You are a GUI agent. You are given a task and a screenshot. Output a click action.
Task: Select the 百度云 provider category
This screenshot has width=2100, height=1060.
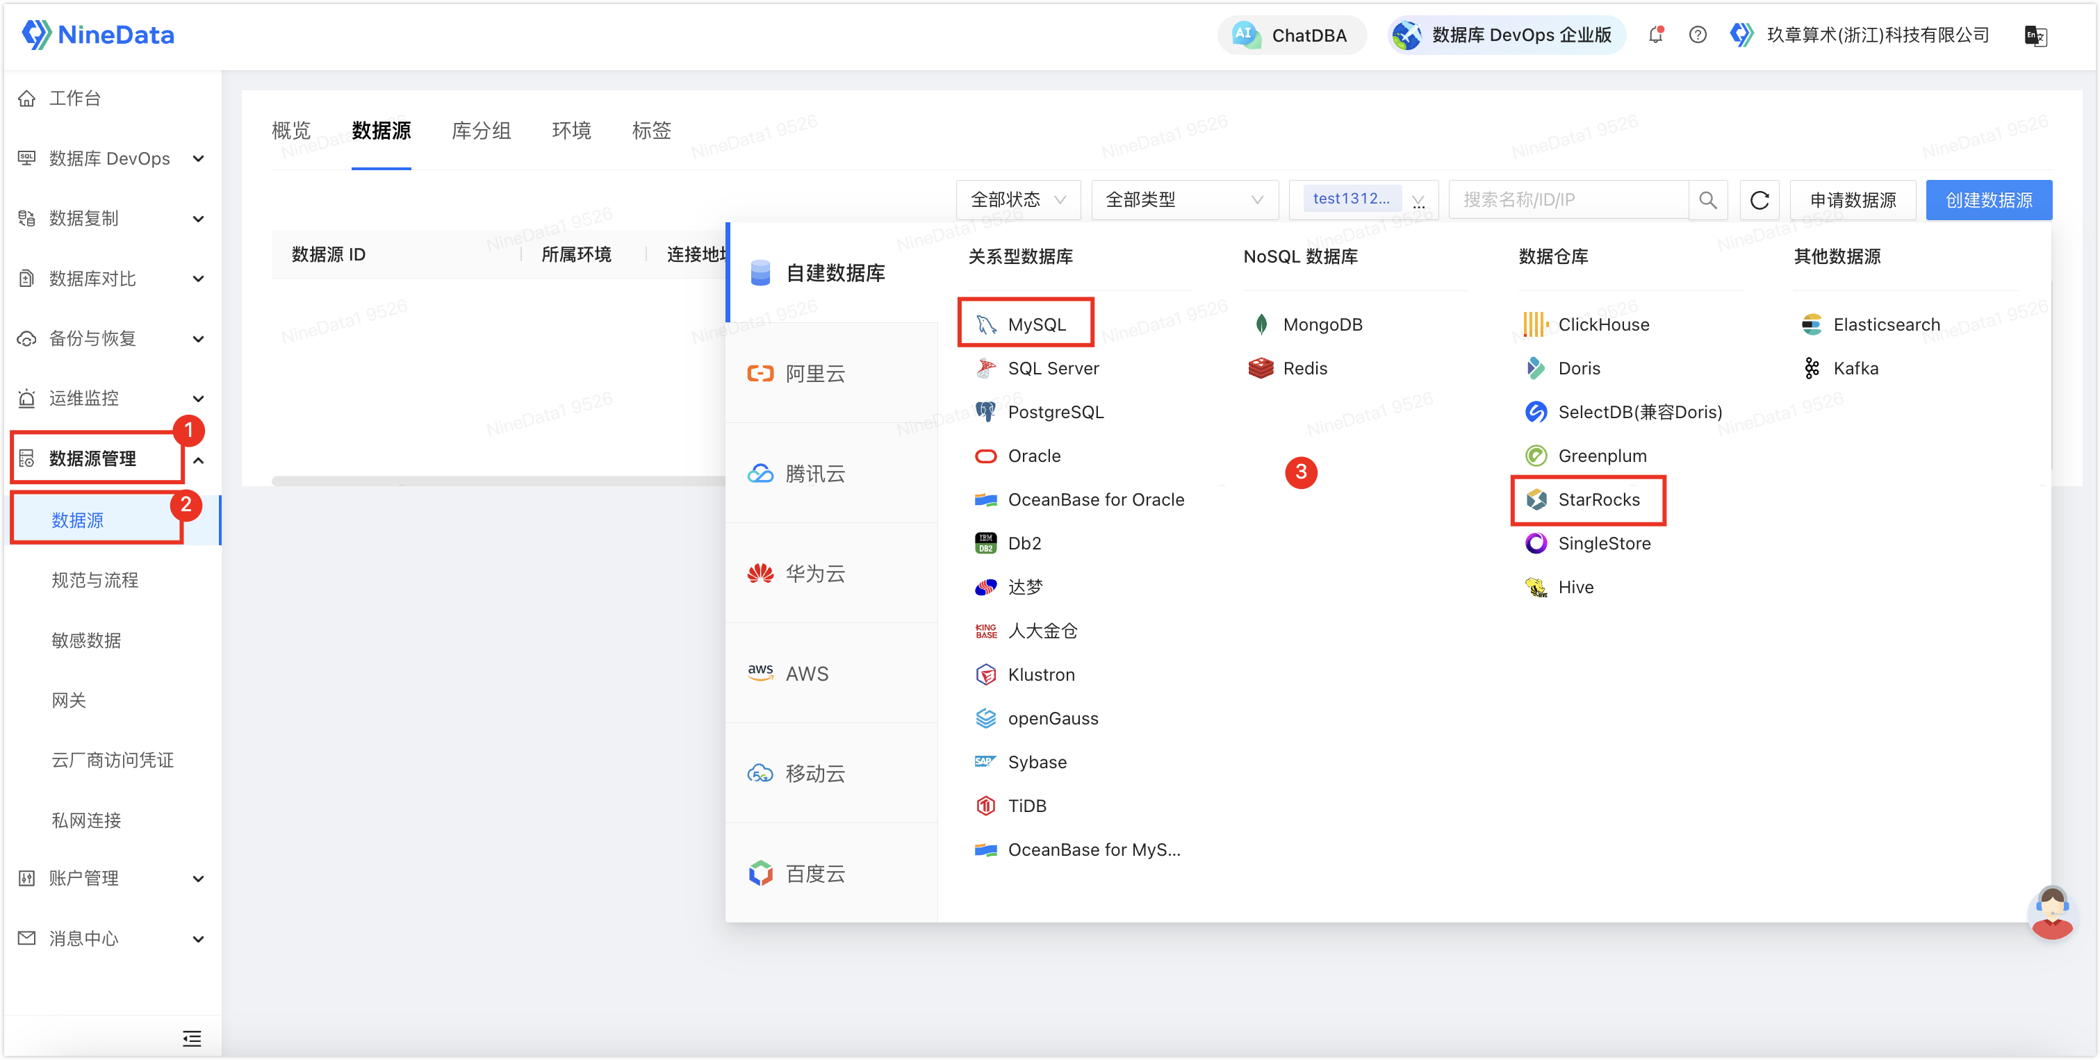(x=832, y=873)
